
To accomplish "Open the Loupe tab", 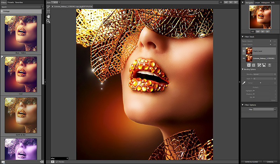I will coord(257,2).
